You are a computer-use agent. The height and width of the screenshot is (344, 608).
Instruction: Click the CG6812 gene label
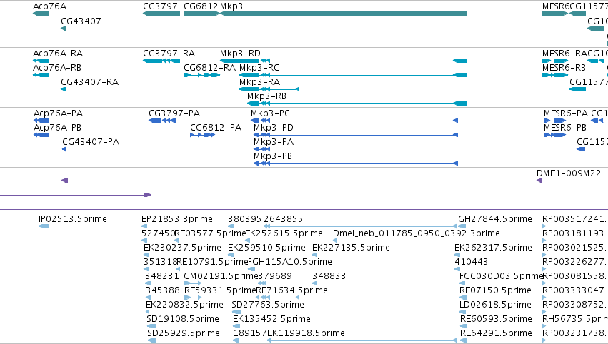pyautogui.click(x=201, y=6)
